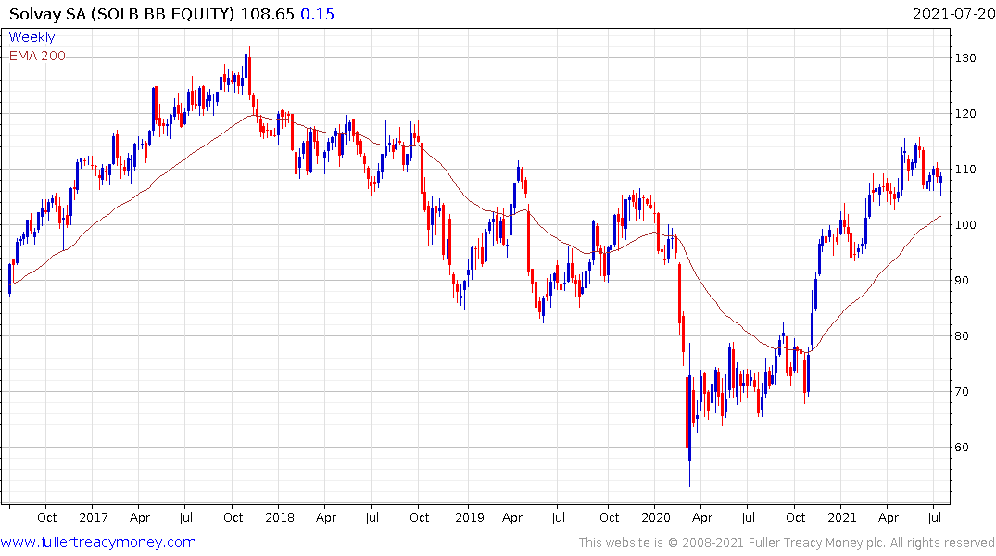
Task: Click the 70 price axis label
Action: click(962, 391)
